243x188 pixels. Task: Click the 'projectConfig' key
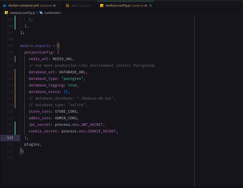point(38,52)
